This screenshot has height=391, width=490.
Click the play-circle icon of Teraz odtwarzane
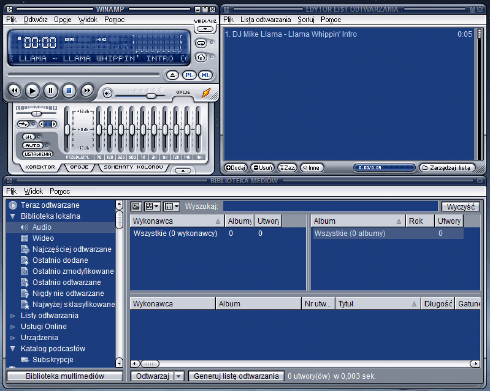[13, 205]
